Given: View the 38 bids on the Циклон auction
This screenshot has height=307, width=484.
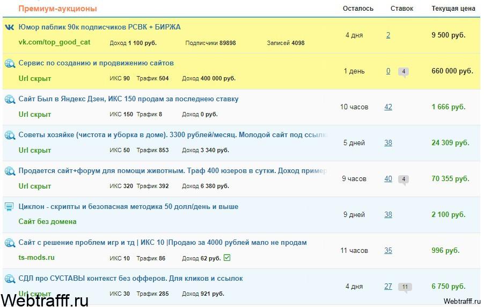Looking at the screenshot, I should point(388,215).
